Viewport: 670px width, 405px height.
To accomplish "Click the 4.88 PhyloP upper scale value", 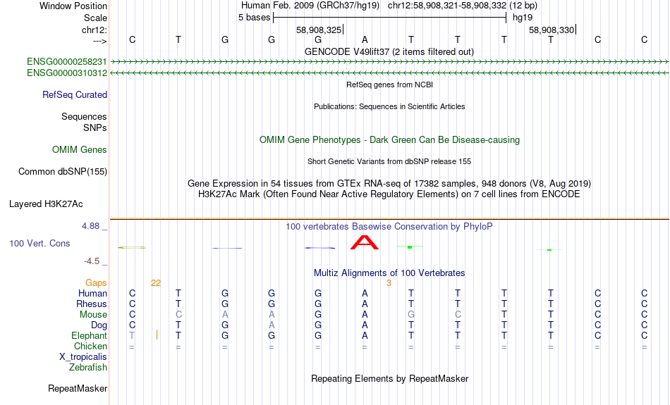I will pyautogui.click(x=90, y=226).
